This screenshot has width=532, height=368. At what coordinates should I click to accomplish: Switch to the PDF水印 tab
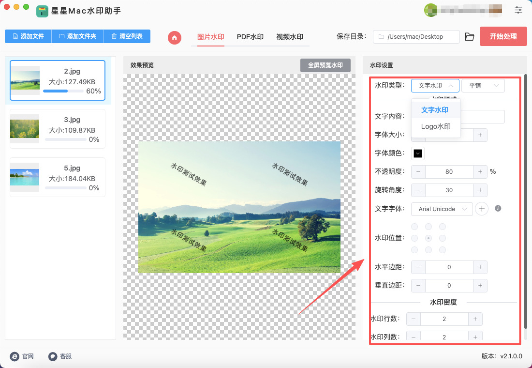(250, 37)
